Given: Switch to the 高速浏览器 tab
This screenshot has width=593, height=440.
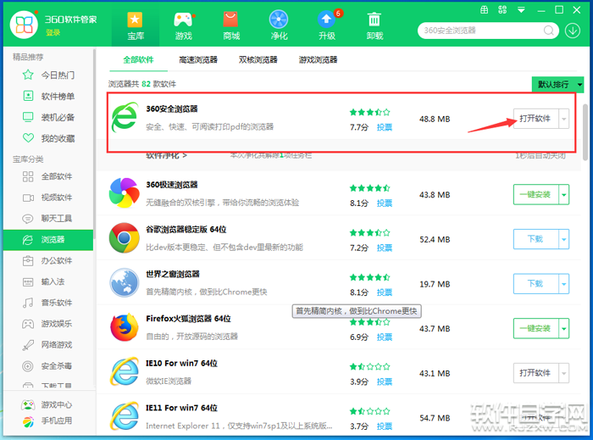Looking at the screenshot, I should pos(198,60).
